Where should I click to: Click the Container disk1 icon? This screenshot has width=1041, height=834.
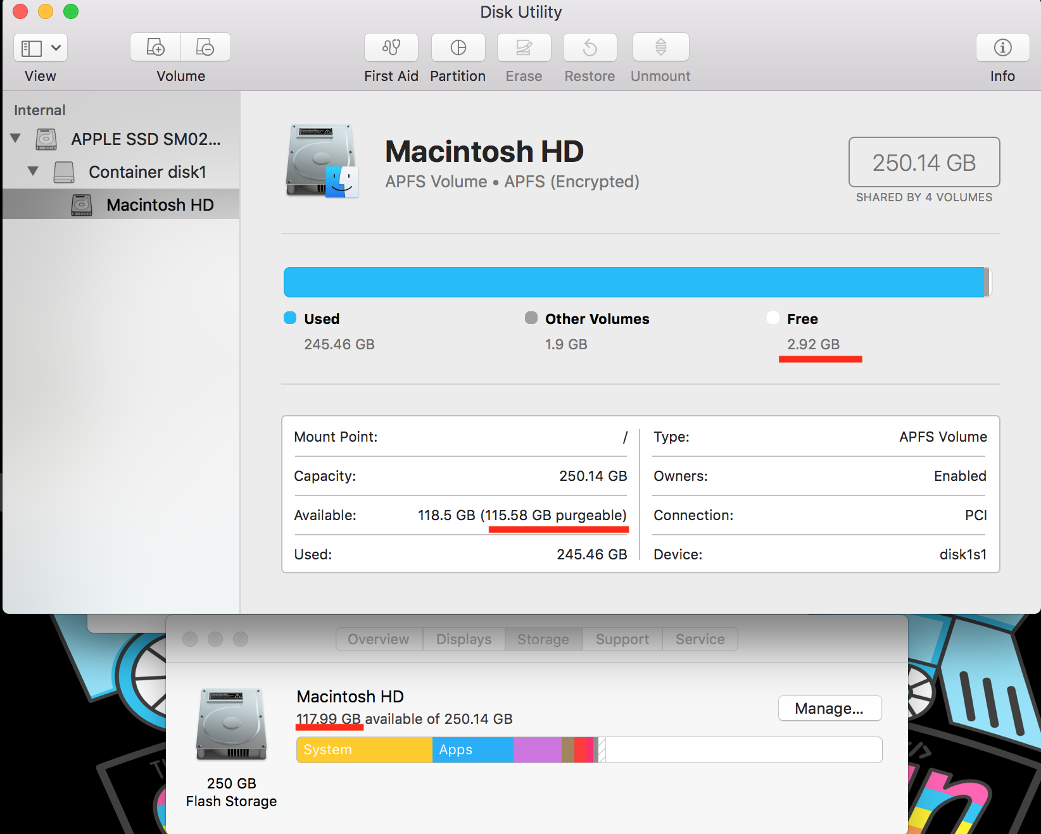pos(64,172)
